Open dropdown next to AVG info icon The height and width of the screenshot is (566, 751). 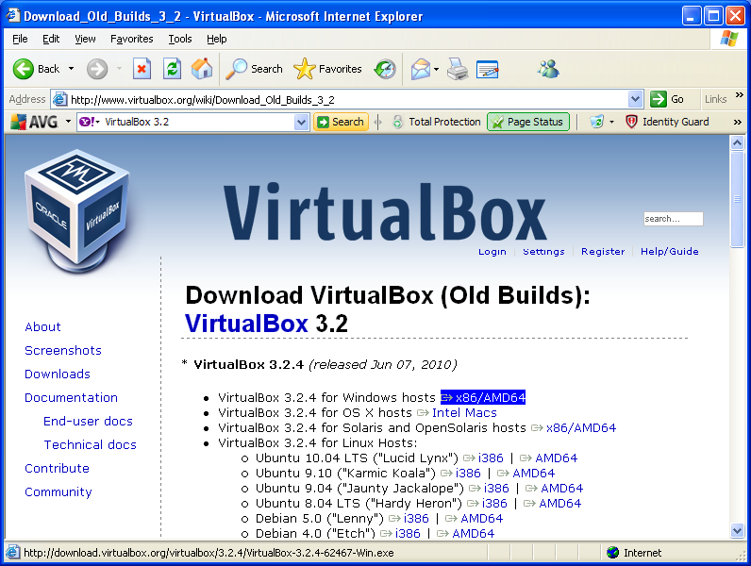pyautogui.click(x=611, y=122)
